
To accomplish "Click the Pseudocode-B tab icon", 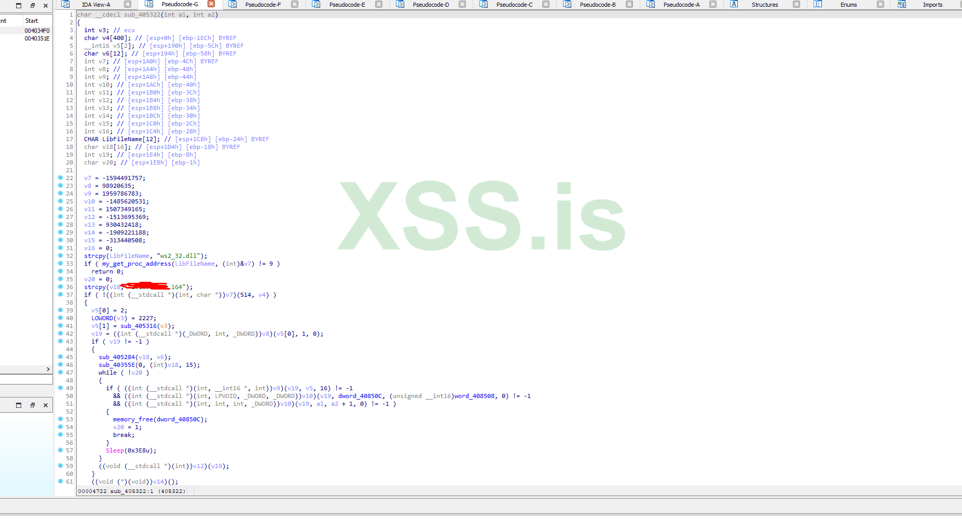I will (567, 4).
